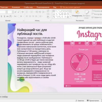Viewport: 102px width, 102px height.
Task: Select the Elbow Connector shape
Action: click(x=57, y=14)
